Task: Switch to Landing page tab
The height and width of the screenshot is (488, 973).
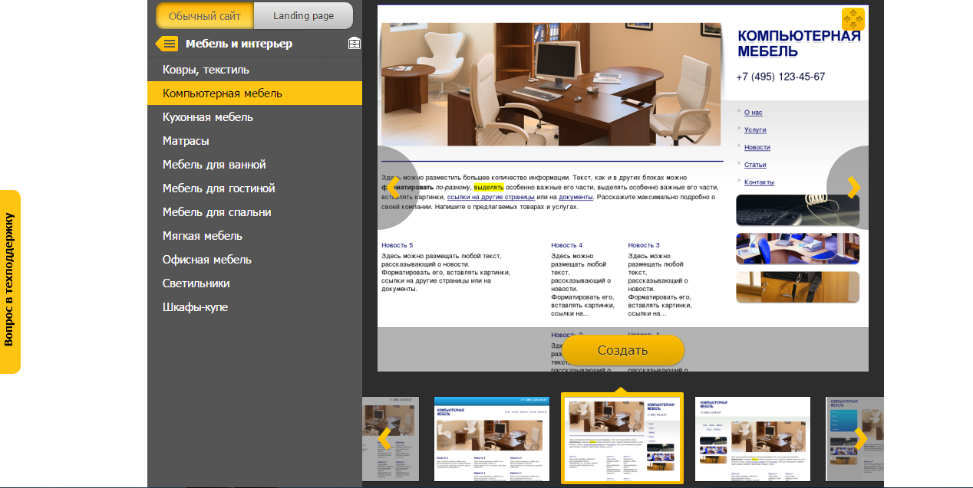Action: click(x=303, y=15)
